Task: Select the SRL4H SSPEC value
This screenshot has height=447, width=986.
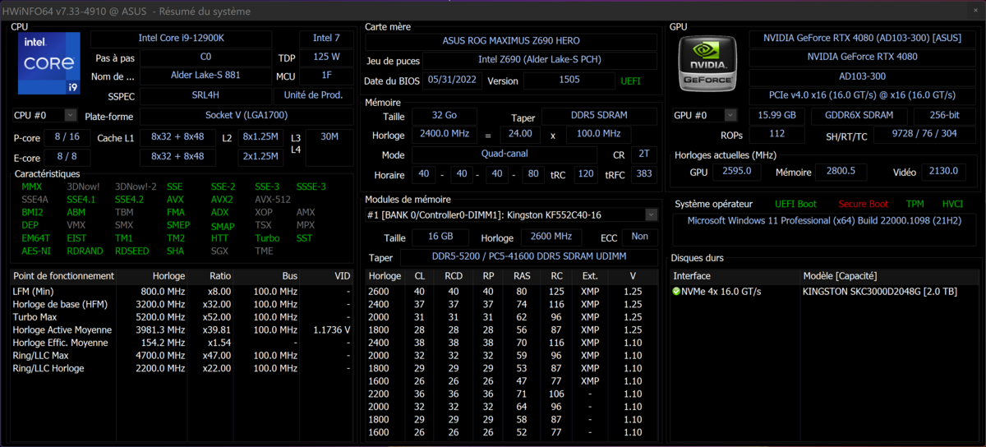Action: click(205, 95)
